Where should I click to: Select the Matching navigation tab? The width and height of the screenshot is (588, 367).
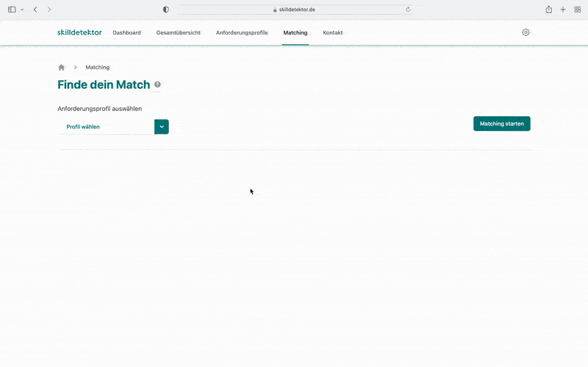295,32
